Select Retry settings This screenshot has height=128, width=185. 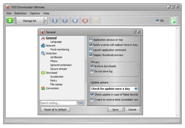54,81
